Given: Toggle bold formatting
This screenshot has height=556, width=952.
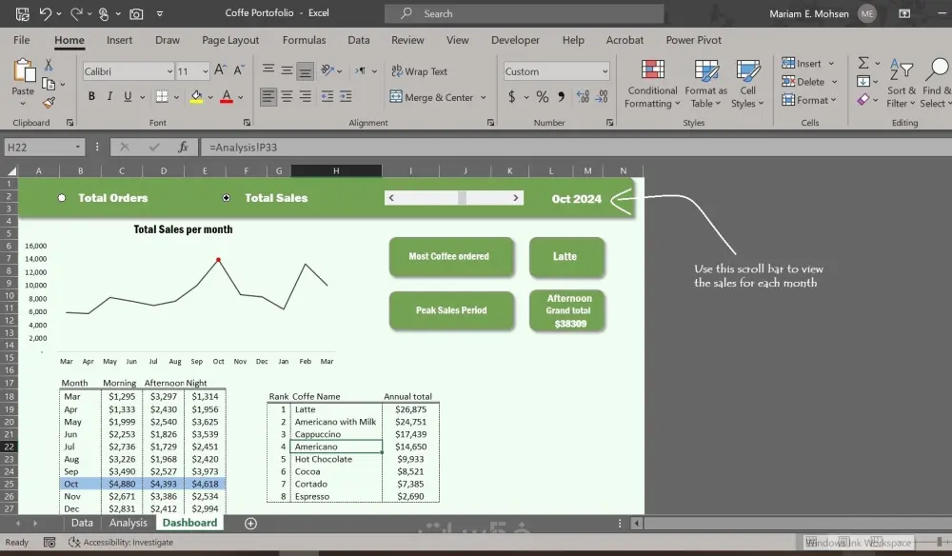Looking at the screenshot, I should (91, 96).
